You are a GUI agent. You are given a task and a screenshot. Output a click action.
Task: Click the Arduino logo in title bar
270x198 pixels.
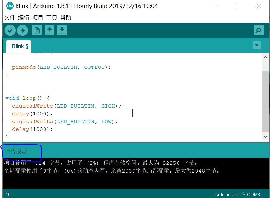click(x=10, y=6)
